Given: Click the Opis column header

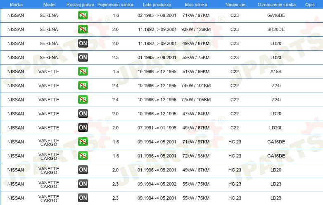Looking at the screenshot, I should pos(310,5).
